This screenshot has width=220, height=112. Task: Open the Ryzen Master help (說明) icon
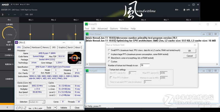click(184, 10)
